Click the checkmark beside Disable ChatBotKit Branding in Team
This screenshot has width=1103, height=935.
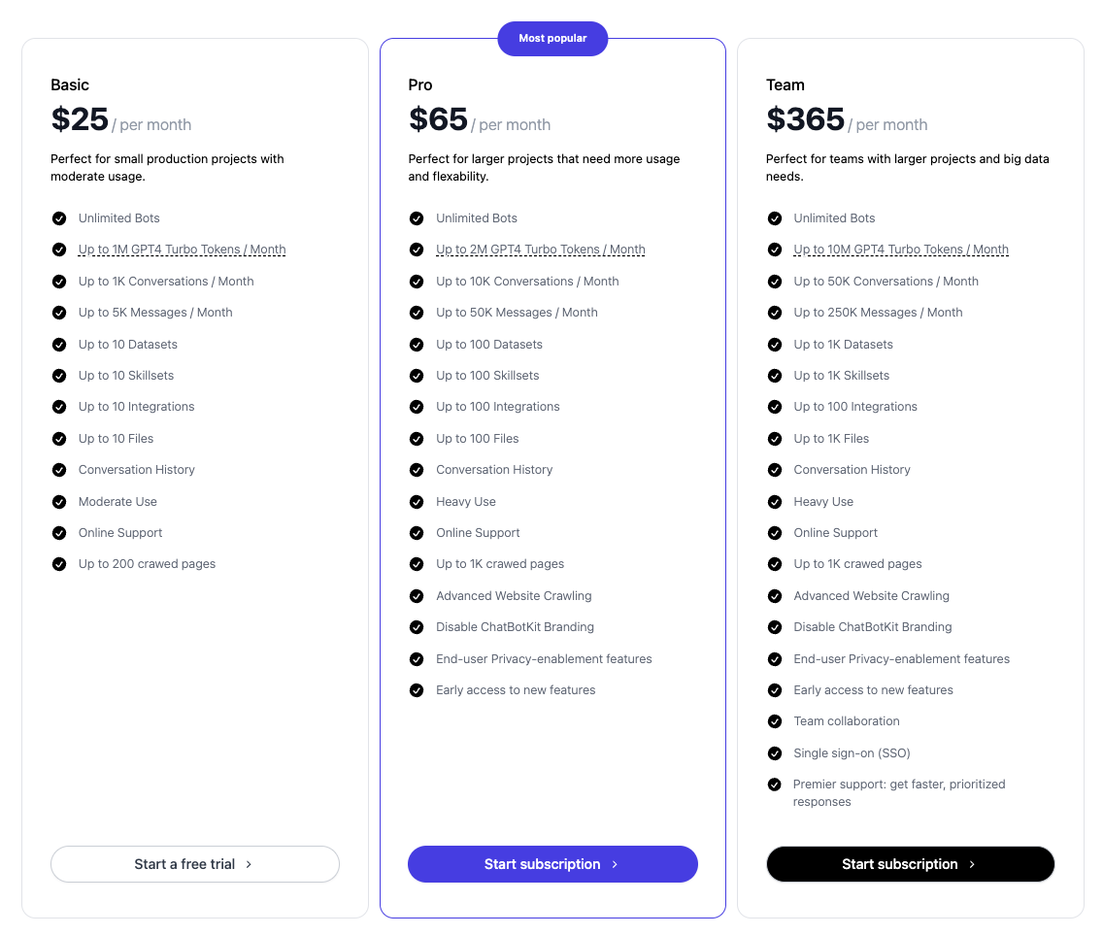774,626
